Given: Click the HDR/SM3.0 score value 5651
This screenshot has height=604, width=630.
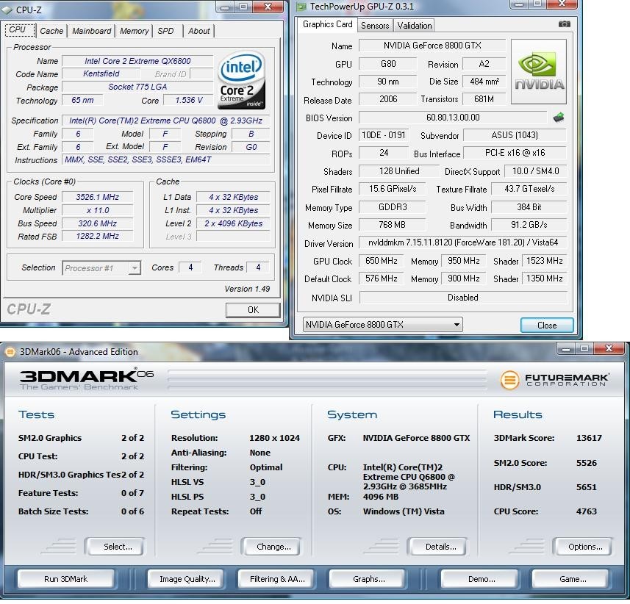Looking at the screenshot, I should [586, 488].
